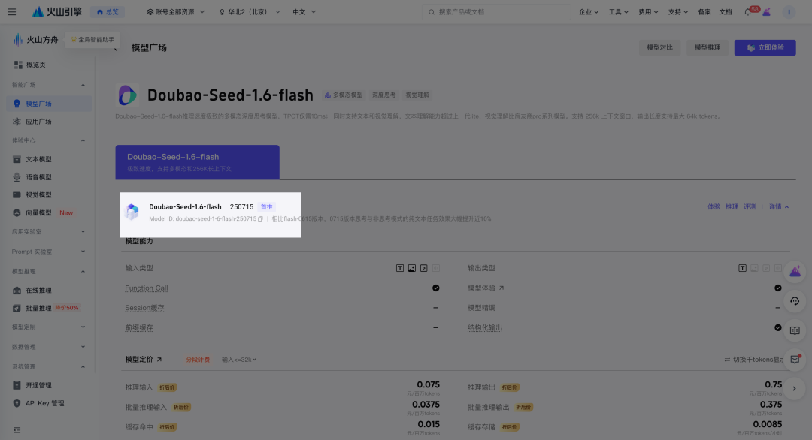Open the 输入<=32k tier dropdown
The width and height of the screenshot is (812, 440).
[x=239, y=360]
